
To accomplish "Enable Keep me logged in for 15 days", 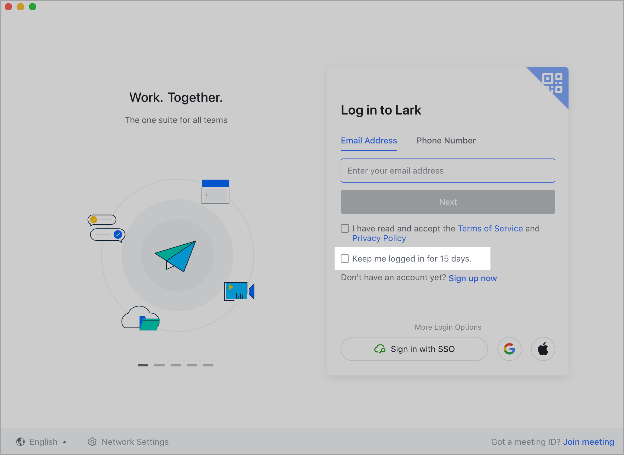I will pyautogui.click(x=345, y=259).
